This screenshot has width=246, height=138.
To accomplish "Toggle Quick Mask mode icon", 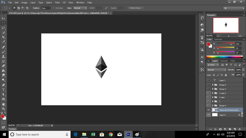I will pyautogui.click(x=3, y=122).
